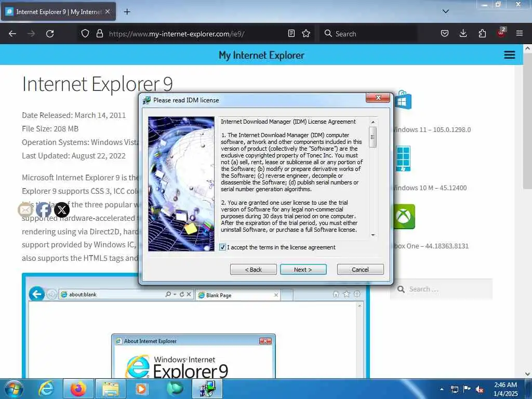532x399 pixels.
Task: Cancel the IDM license dialog
Action: pos(361,270)
